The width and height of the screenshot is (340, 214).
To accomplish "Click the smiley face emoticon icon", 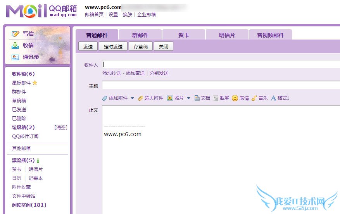I will pyautogui.click(x=235, y=98).
